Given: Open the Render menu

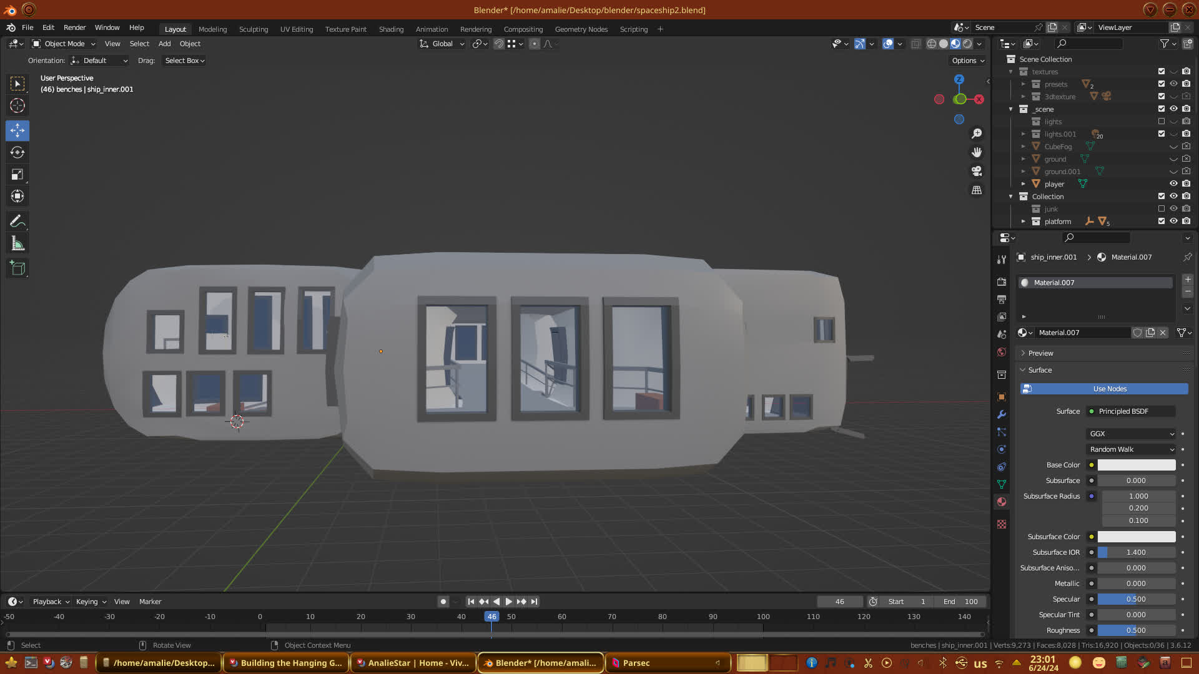Looking at the screenshot, I should 74,27.
